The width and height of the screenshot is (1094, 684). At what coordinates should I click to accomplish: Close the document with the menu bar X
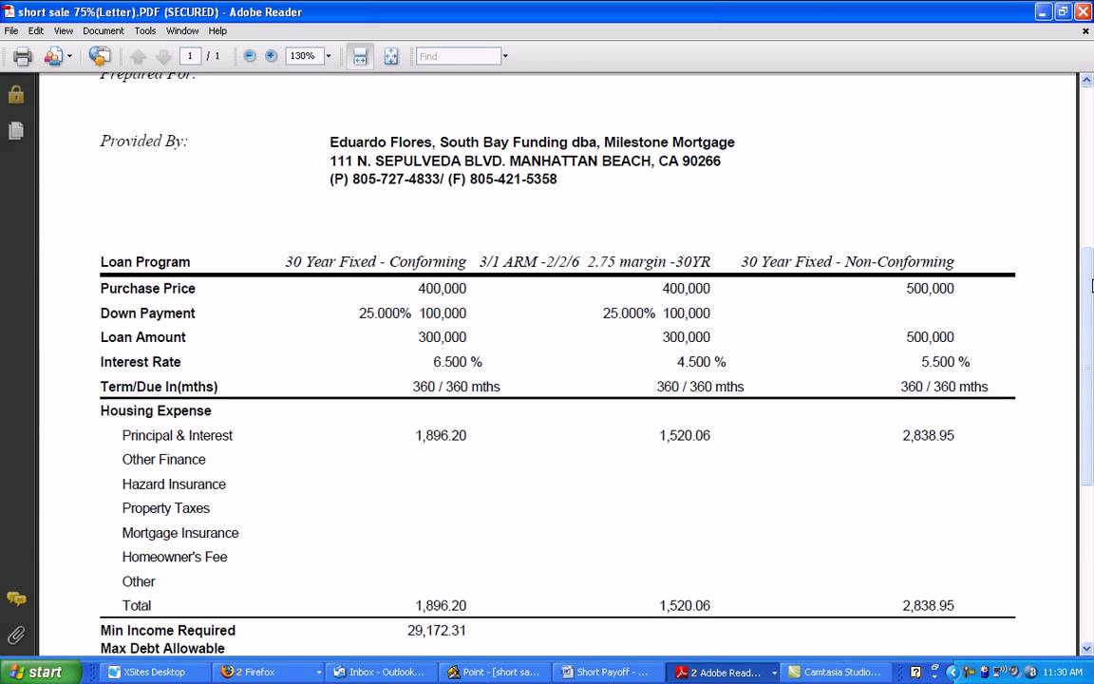(1085, 31)
